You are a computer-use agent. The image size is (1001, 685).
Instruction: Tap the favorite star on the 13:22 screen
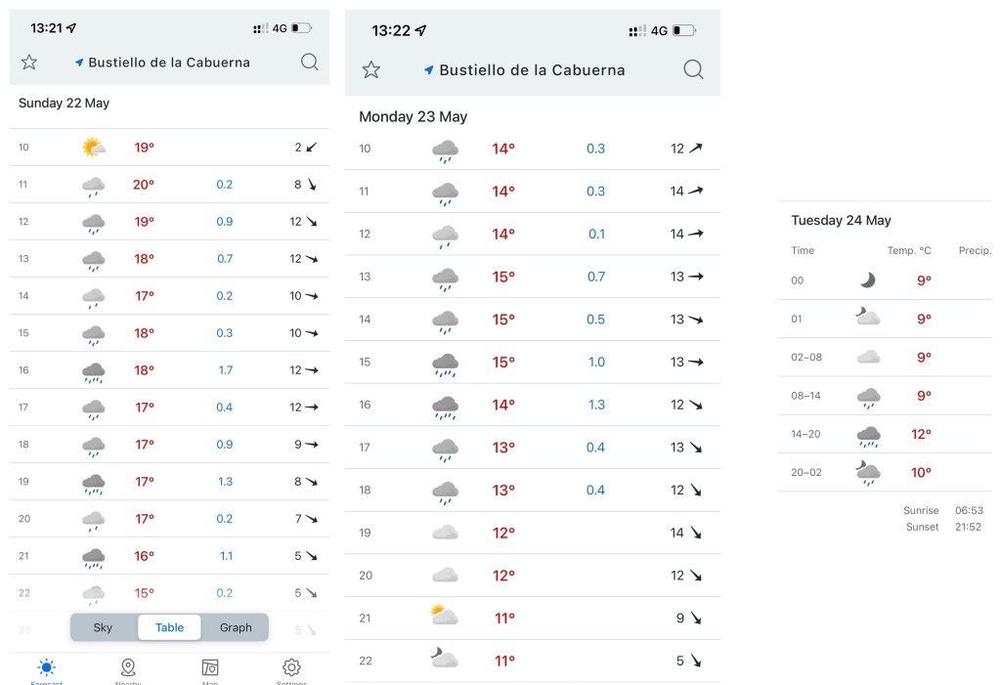[370, 69]
